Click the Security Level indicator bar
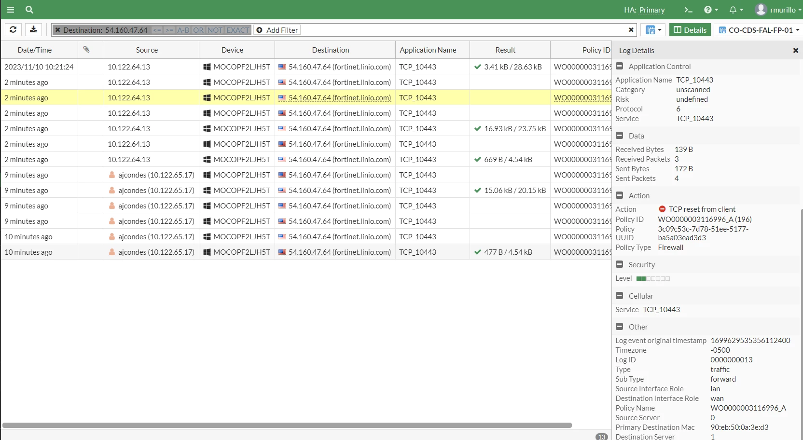This screenshot has width=803, height=440. (x=653, y=278)
